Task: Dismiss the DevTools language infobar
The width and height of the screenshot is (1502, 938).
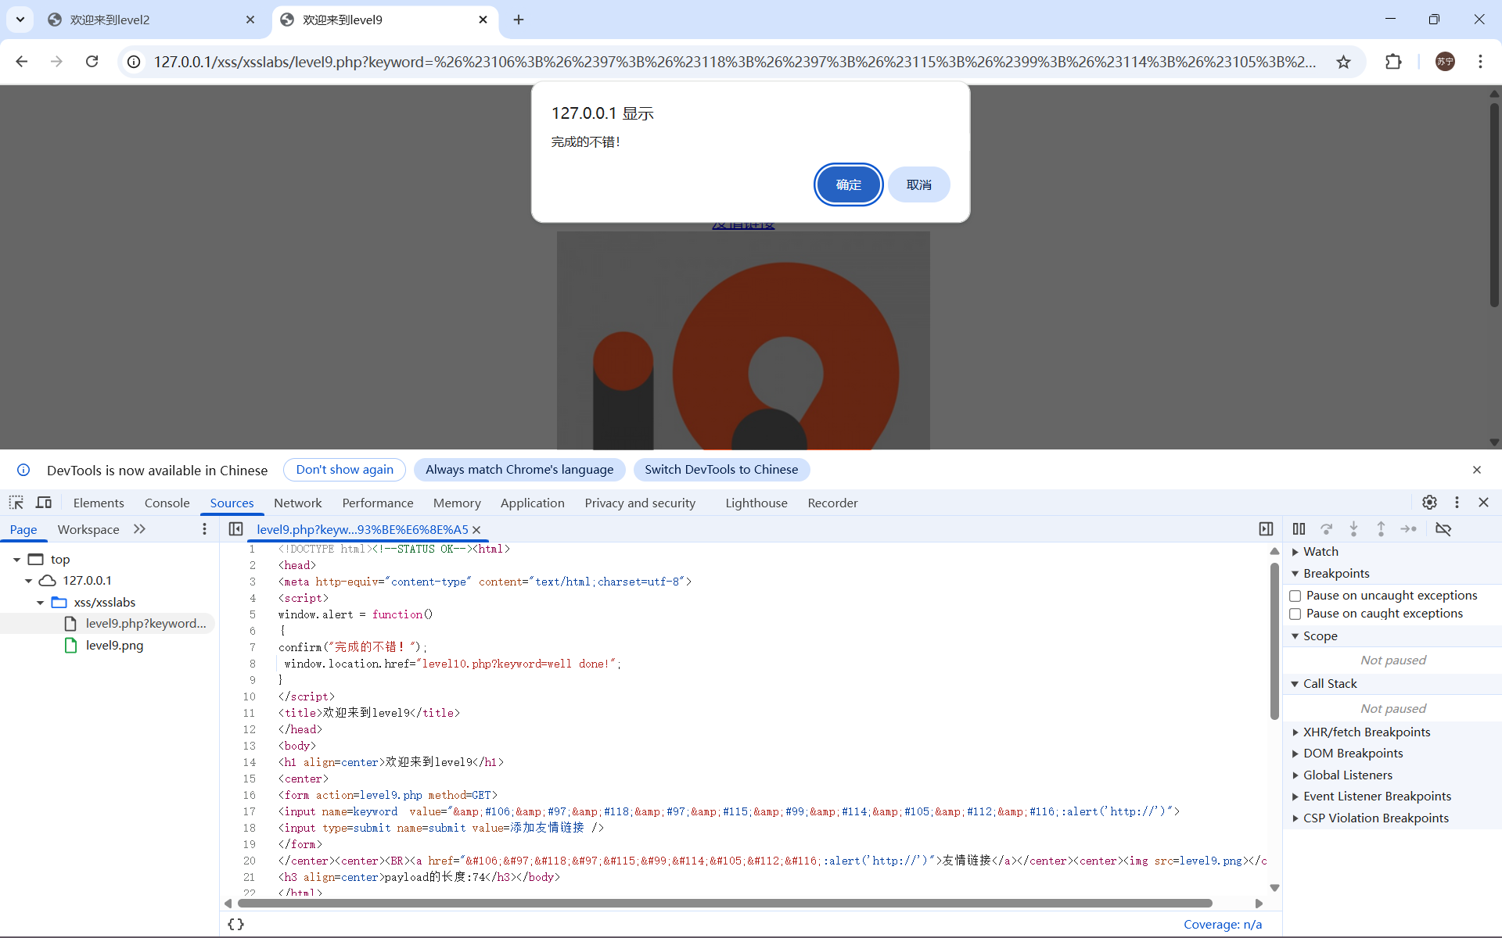Action: (x=1477, y=470)
